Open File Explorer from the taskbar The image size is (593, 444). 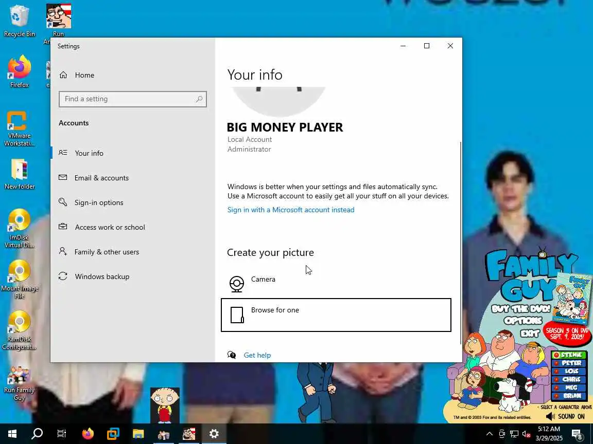138,434
